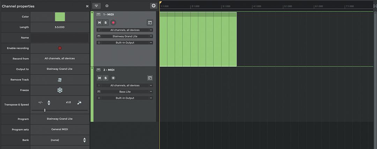Solo track 1 - MIDI

(105, 23)
